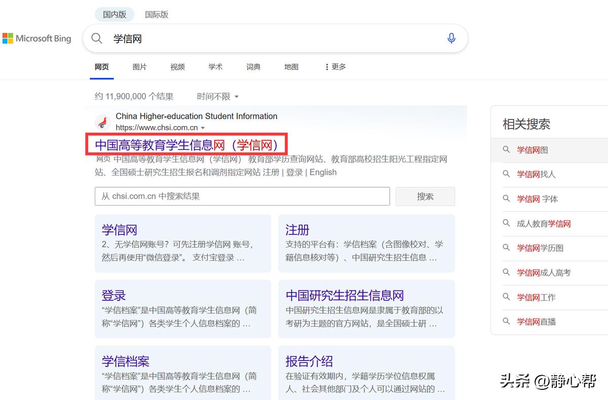
Task: Click related search 学信网找人
Action: click(x=536, y=174)
